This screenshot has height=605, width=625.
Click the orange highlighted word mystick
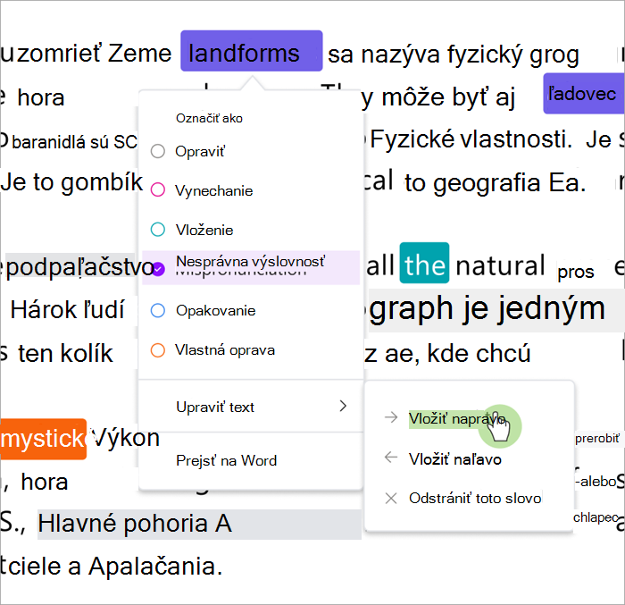(x=44, y=439)
